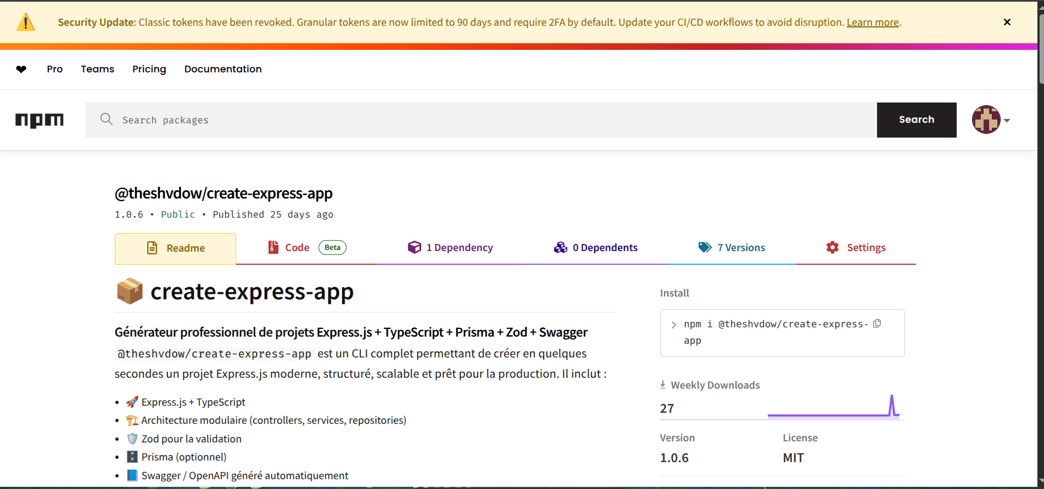This screenshot has height=489, width=1044.
Task: Click the Code zip-file icon
Action: [x=273, y=247]
